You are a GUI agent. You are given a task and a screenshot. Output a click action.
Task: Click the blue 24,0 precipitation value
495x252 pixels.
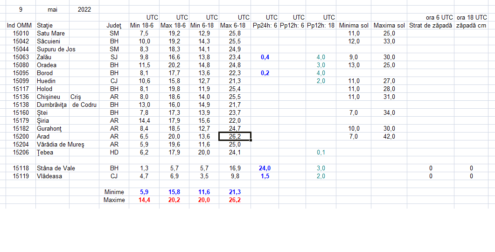(265, 168)
